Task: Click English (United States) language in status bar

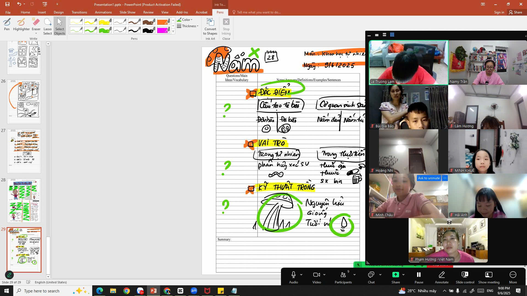Action: [51, 282]
